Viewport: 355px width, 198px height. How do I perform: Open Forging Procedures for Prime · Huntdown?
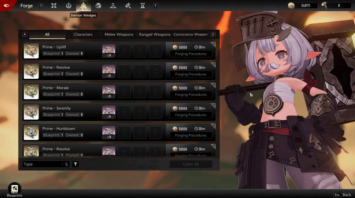(x=191, y=135)
